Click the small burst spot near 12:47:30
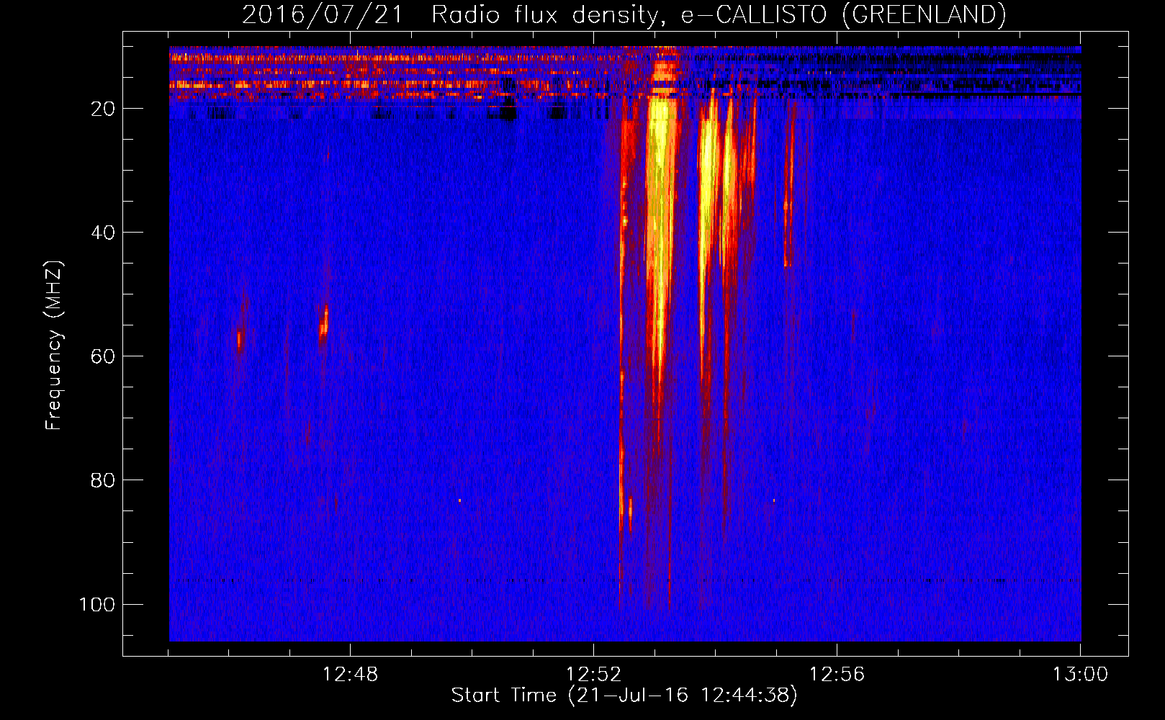This screenshot has height=720, width=1165. pyautogui.click(x=324, y=322)
